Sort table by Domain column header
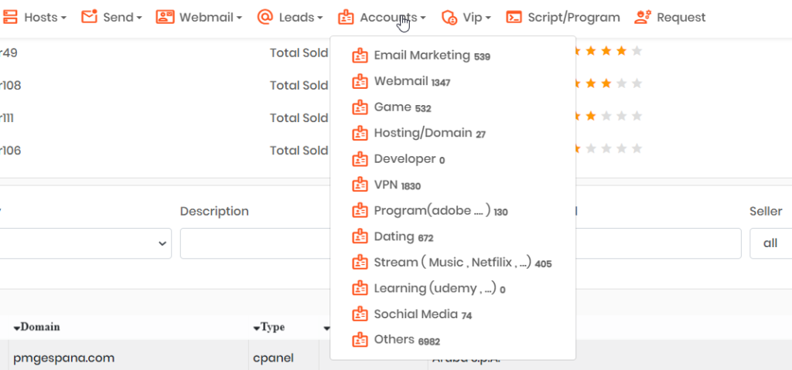The width and height of the screenshot is (792, 370). pyautogui.click(x=39, y=327)
